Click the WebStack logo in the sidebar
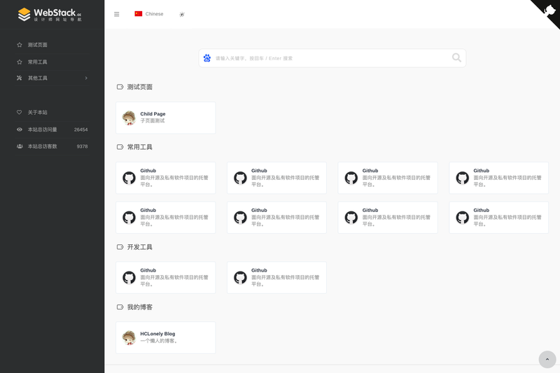Screen dimensions: 560x373 pyautogui.click(x=50, y=14)
